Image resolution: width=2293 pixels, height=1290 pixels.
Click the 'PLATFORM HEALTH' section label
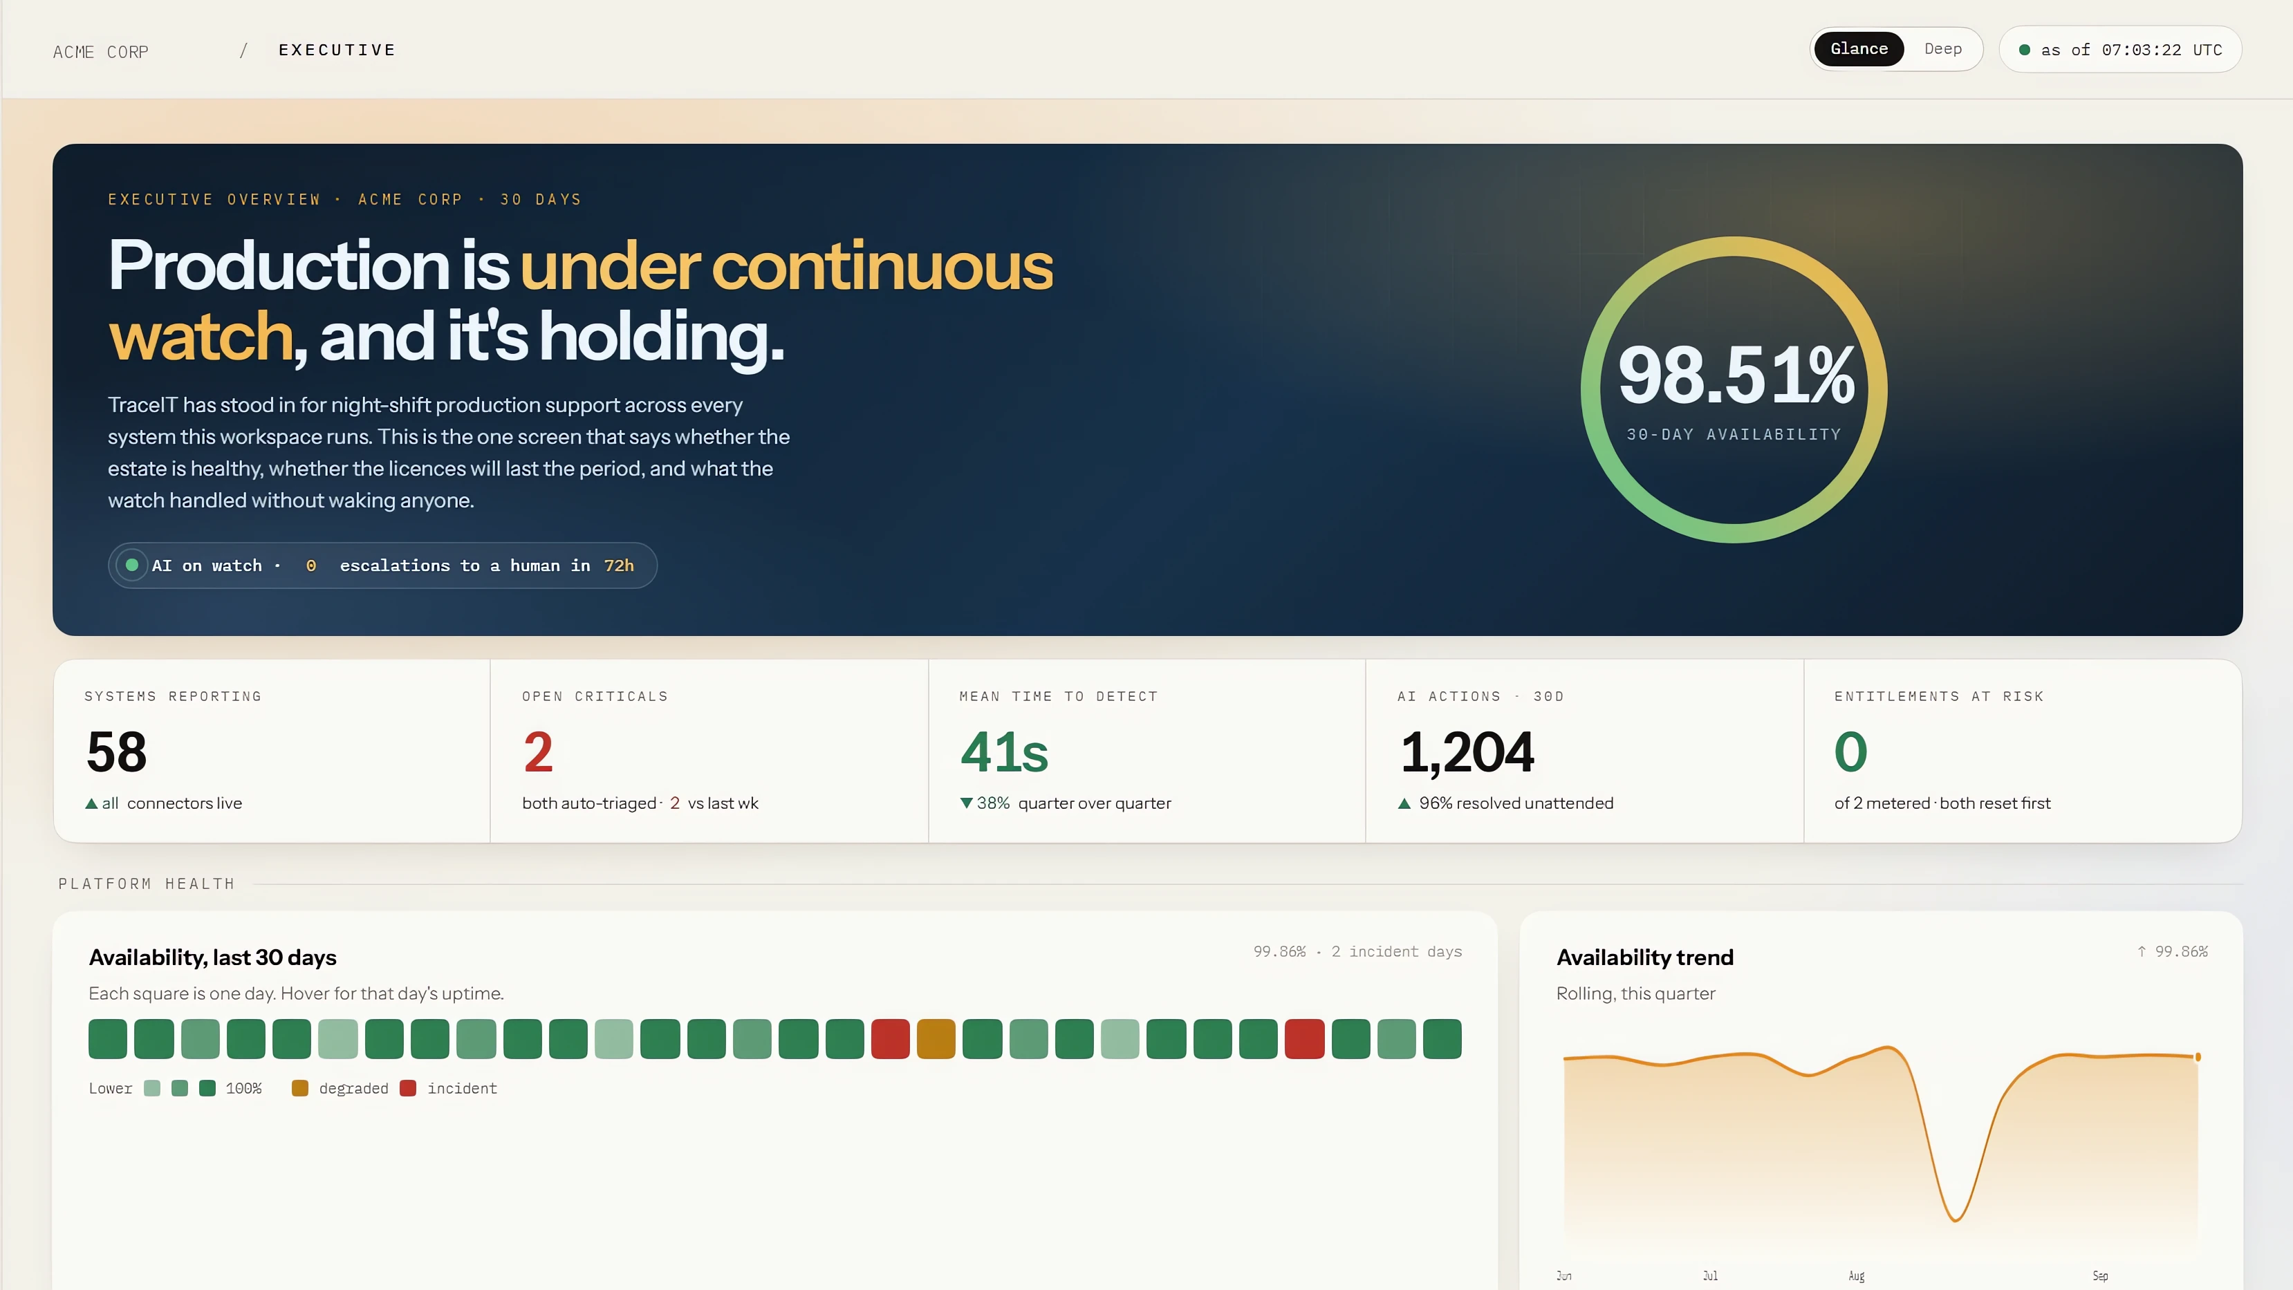(147, 884)
